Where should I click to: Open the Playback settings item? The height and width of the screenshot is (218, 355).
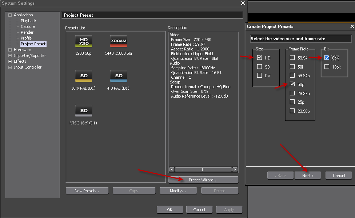pyautogui.click(x=28, y=21)
